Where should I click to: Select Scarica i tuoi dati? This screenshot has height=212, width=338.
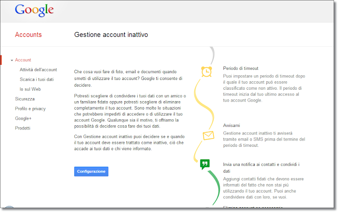(x=37, y=80)
